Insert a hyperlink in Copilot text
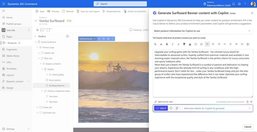 tap(242, 44)
